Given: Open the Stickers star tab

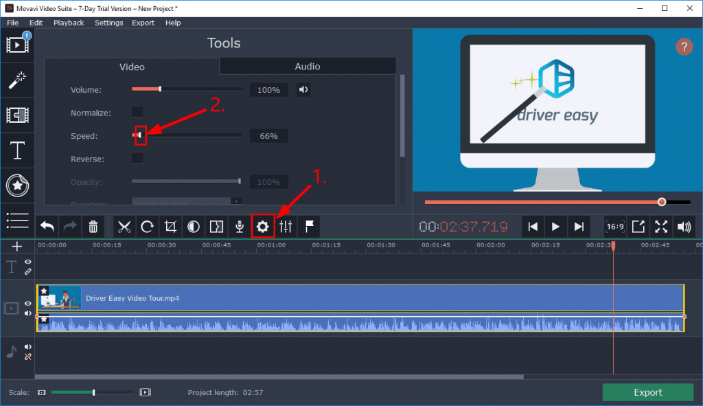Looking at the screenshot, I should pos(17,185).
